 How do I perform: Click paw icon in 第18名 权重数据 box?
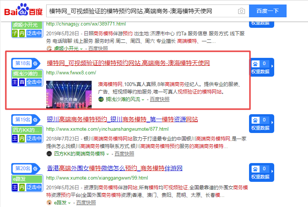(255, 64)
